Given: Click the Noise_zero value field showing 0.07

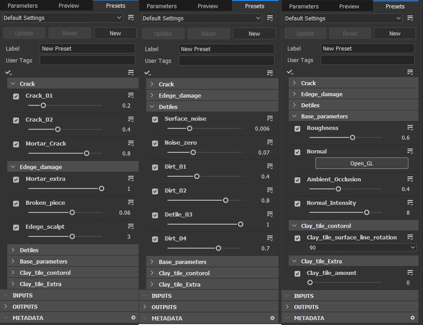Looking at the screenshot, I should point(264,153).
